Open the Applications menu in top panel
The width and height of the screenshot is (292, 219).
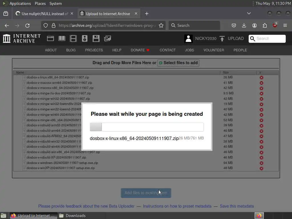[20, 3]
